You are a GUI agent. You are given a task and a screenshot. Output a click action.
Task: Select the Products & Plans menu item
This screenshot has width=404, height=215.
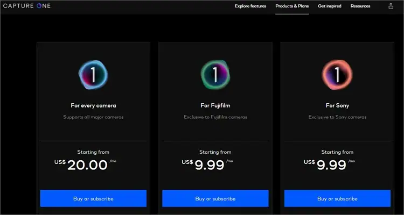click(292, 6)
